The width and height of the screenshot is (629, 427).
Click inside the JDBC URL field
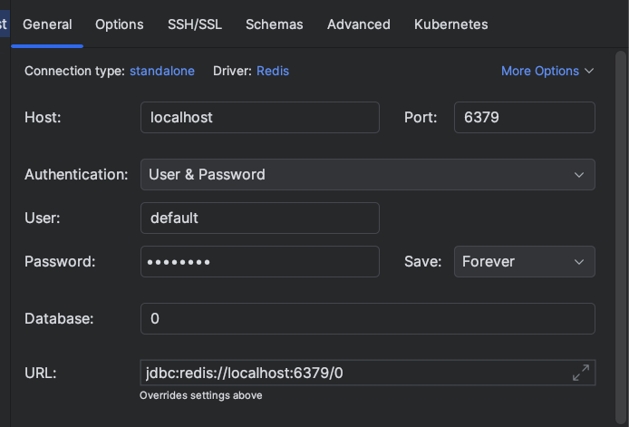[x=353, y=372]
